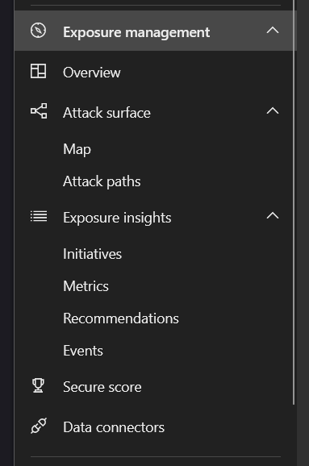Image resolution: width=309 pixels, height=466 pixels.
Task: Go to Attack paths
Action: tap(102, 181)
